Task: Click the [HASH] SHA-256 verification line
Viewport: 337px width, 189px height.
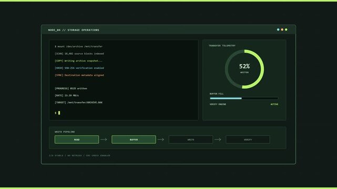Action: click(79, 68)
